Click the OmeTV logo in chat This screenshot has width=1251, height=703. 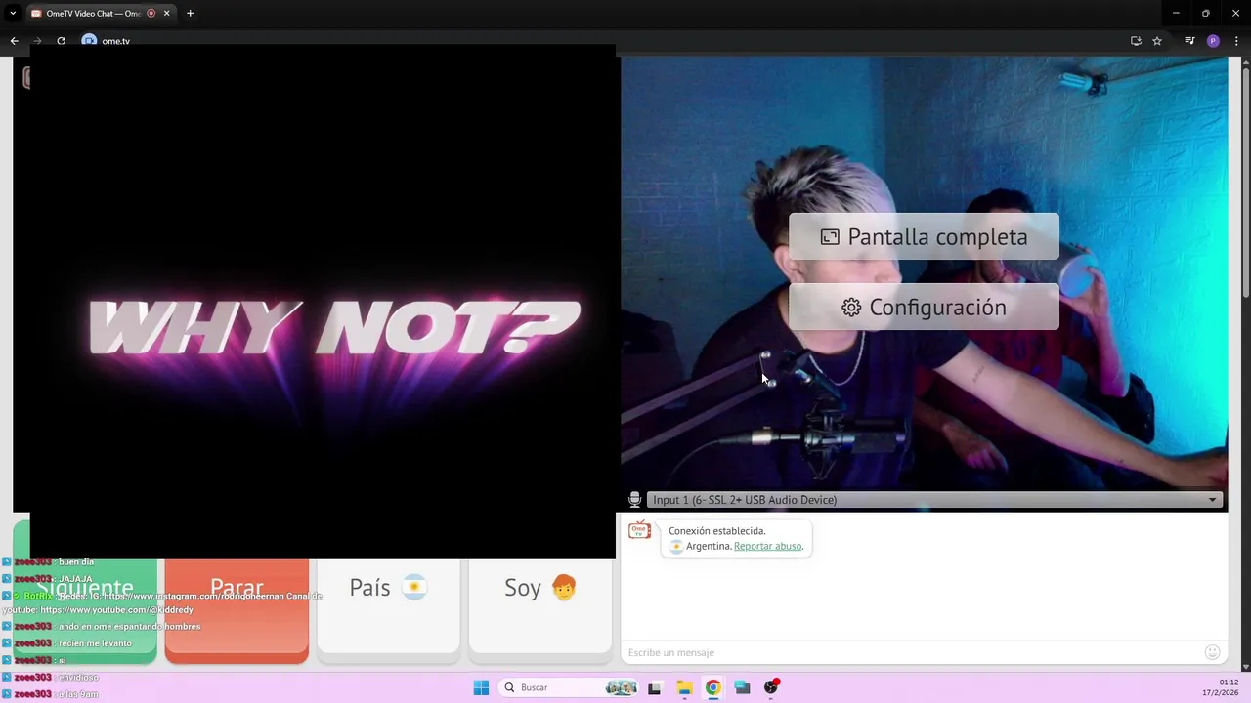coord(639,530)
